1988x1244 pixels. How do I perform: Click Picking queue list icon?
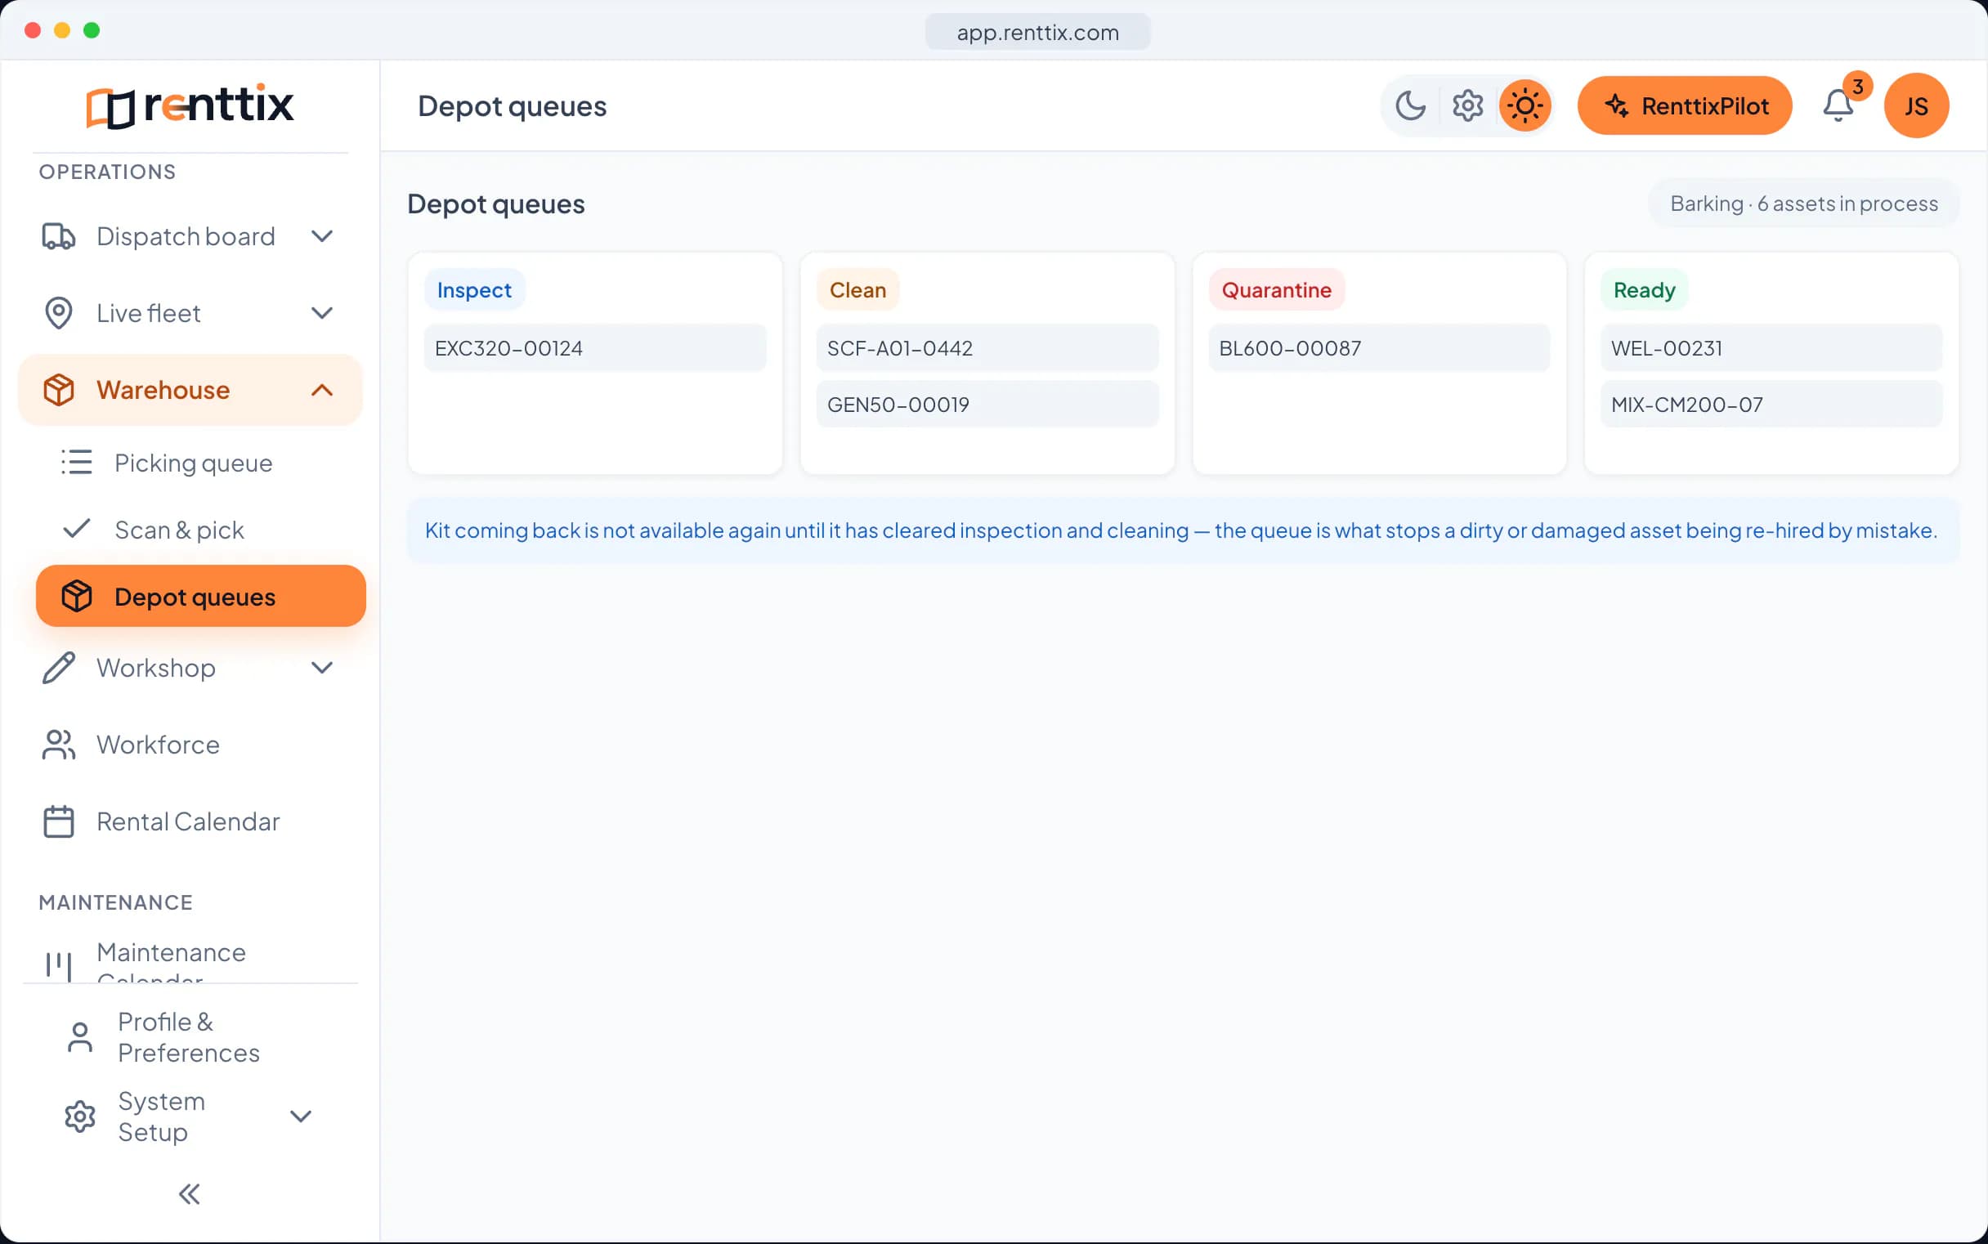77,463
